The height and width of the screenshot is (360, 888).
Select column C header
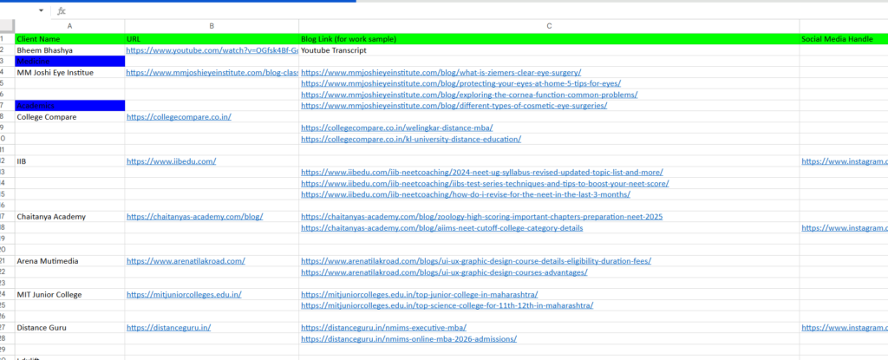click(x=549, y=26)
